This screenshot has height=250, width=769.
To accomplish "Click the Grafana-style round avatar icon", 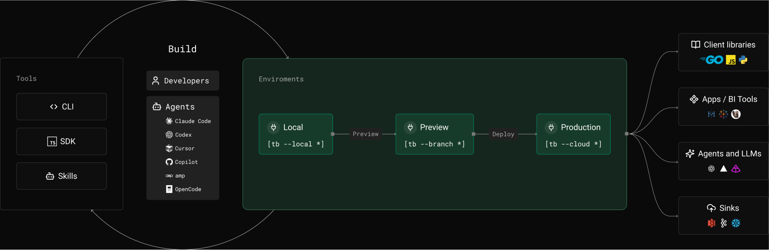I will (736, 114).
